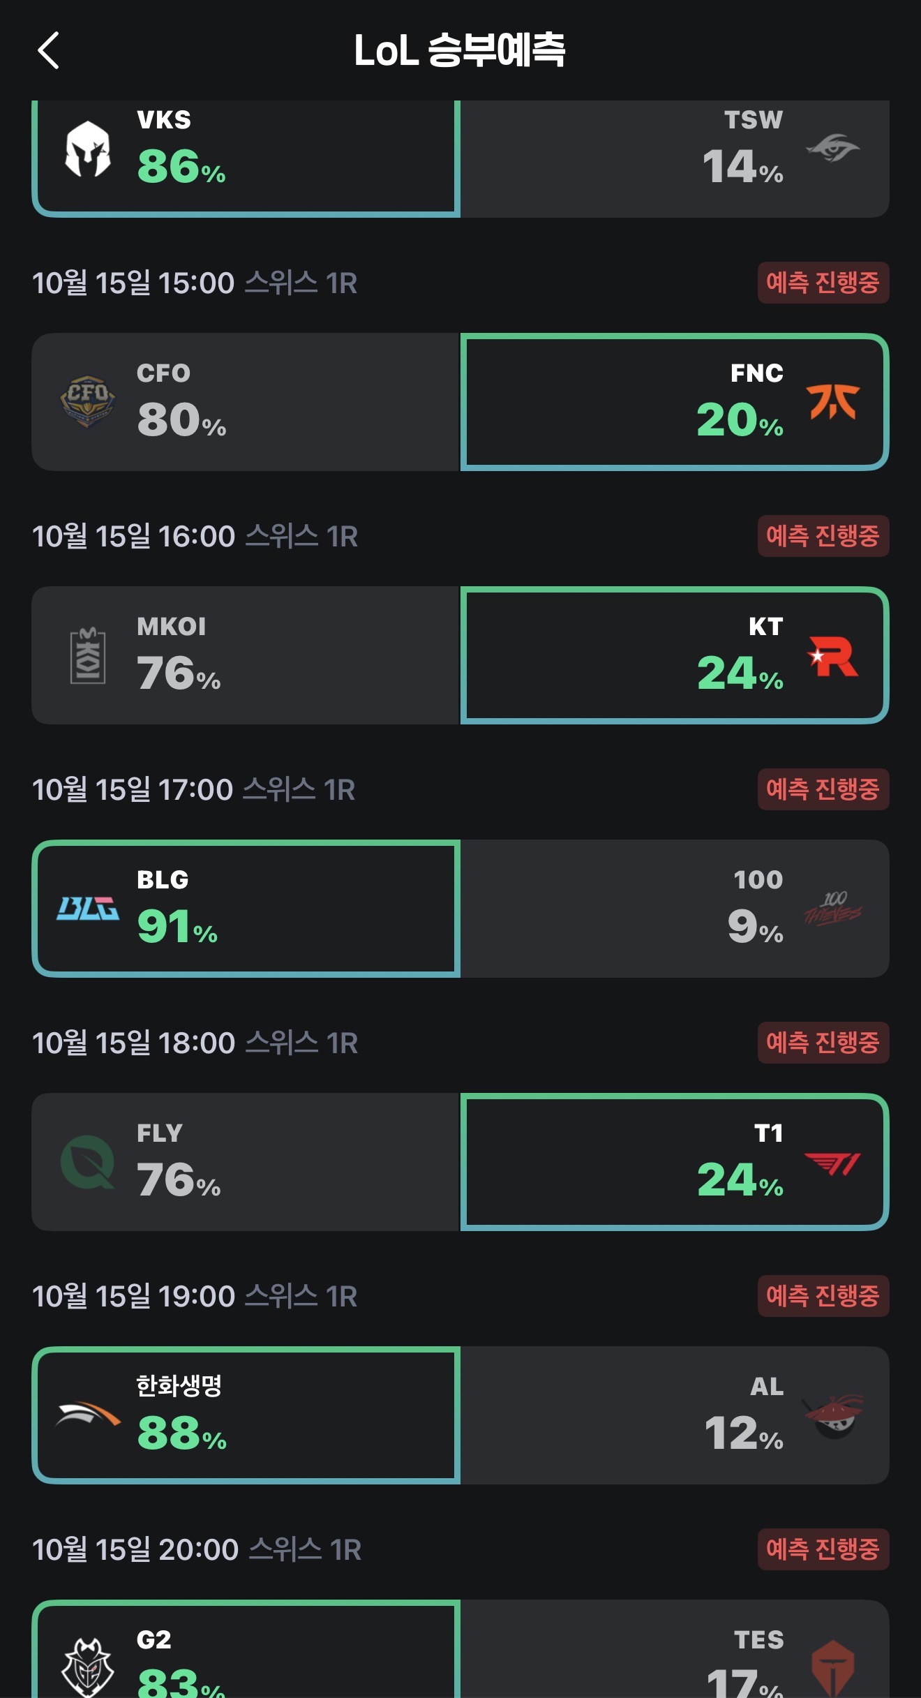Go back using the top-left arrow
The width and height of the screenshot is (921, 1698).
(49, 51)
